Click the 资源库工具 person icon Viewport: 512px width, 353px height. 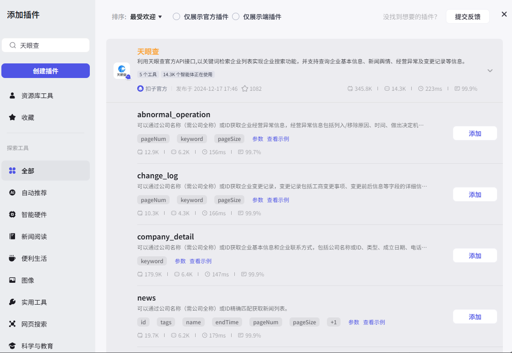(12, 96)
